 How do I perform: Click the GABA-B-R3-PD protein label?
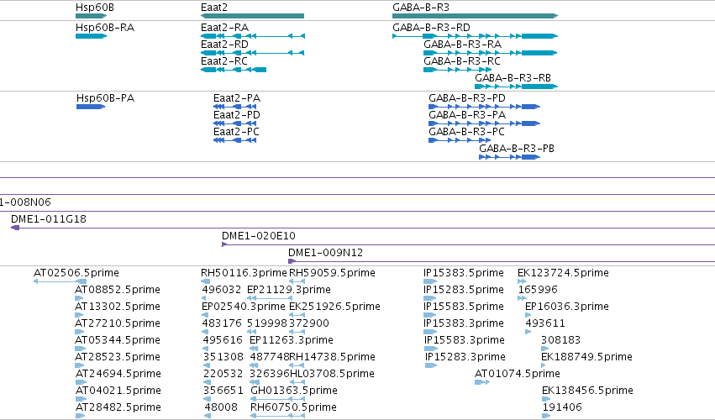467,98
